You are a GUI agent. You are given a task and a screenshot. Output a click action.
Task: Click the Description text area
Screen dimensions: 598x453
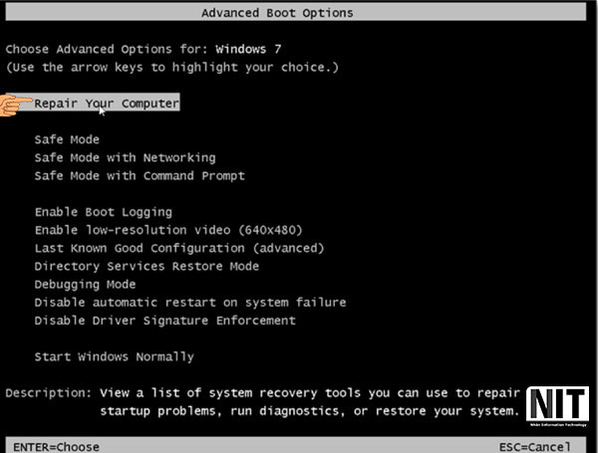262,402
